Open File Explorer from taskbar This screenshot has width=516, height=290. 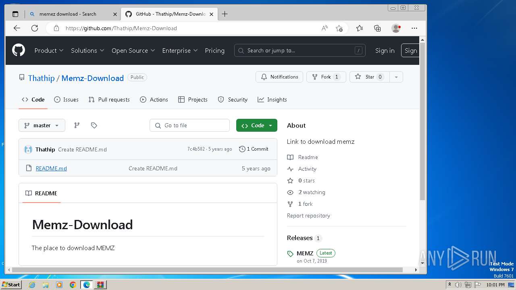click(x=46, y=285)
